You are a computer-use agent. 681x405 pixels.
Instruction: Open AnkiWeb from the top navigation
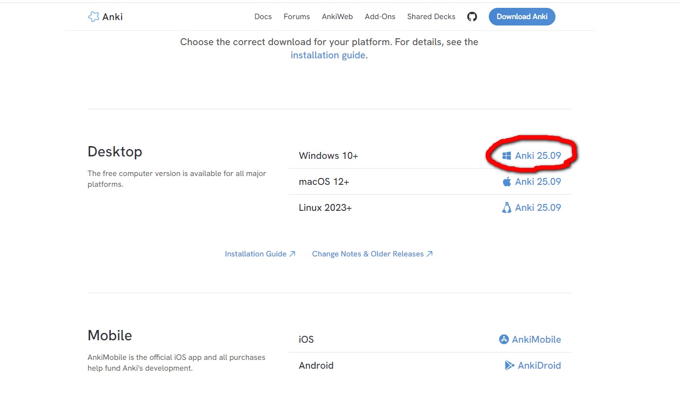click(337, 17)
